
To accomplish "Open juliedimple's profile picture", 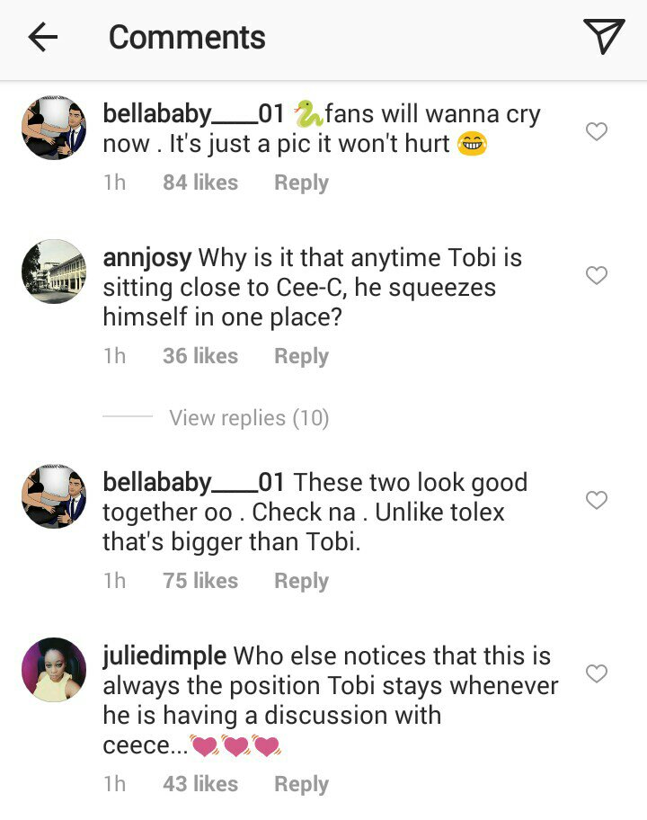I will point(54,670).
